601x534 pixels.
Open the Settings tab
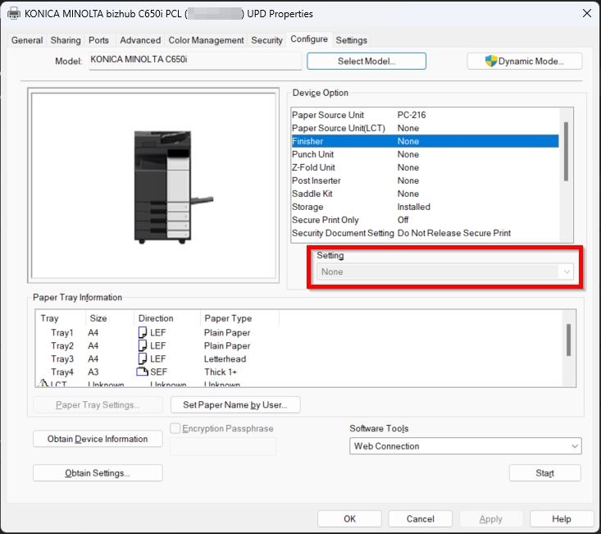pyautogui.click(x=351, y=40)
